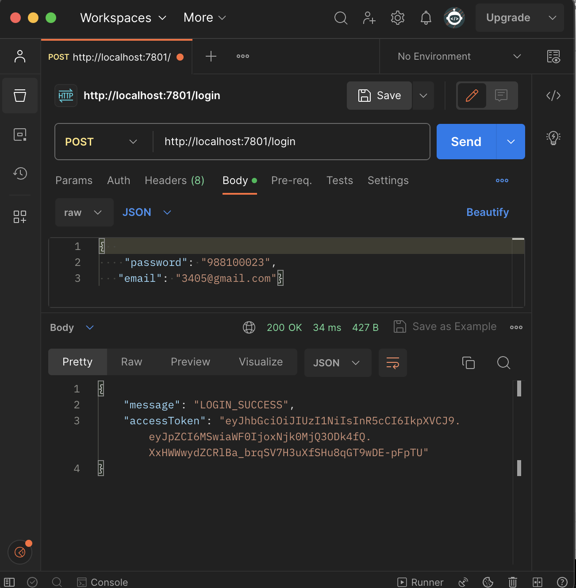Toggle the sidebar icon in status bar
The height and width of the screenshot is (588, 576).
coord(9,582)
